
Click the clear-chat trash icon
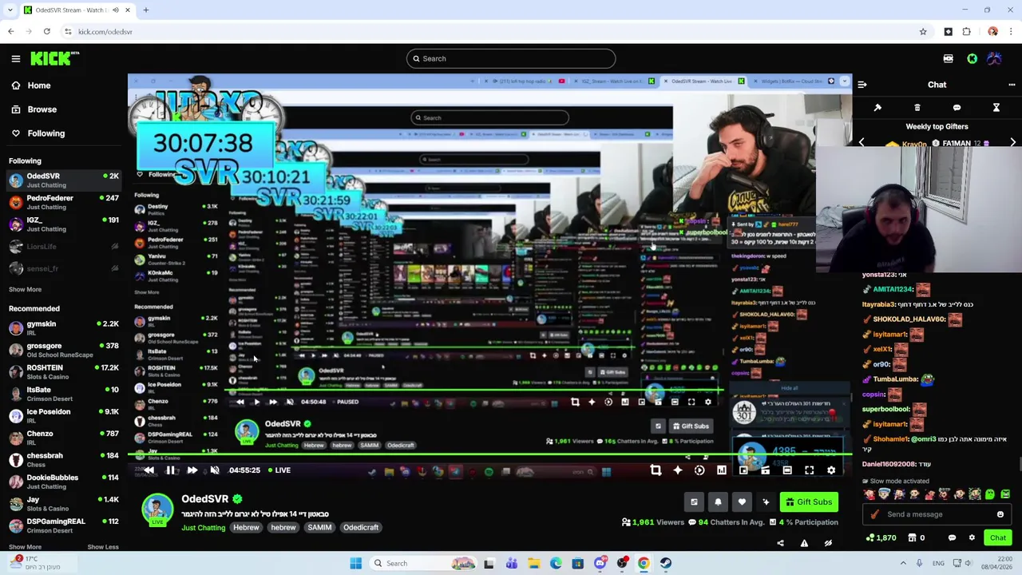point(917,107)
